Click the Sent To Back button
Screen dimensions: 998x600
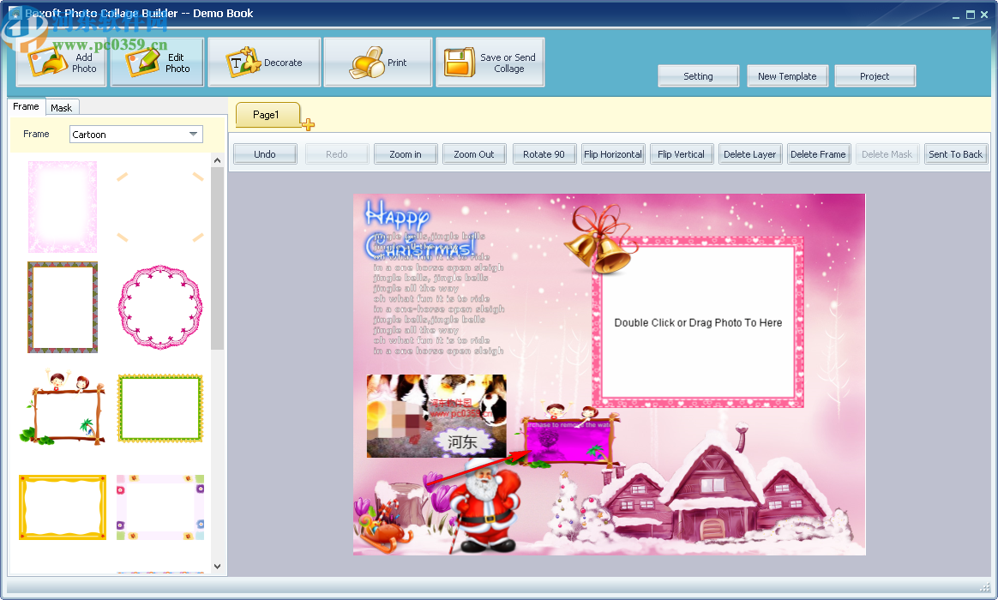coord(956,153)
